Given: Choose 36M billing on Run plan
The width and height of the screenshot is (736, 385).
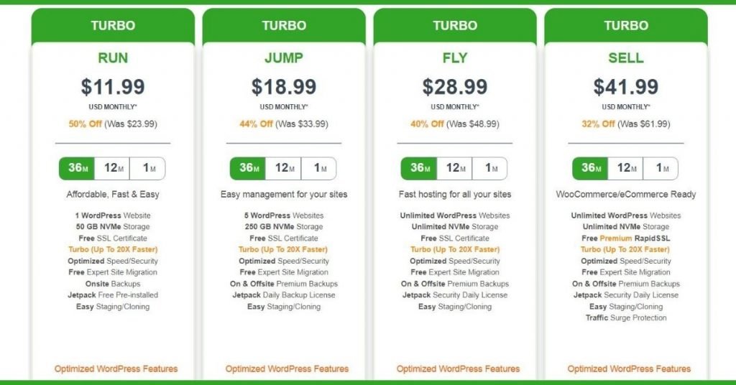Looking at the screenshot, I should click(x=77, y=168).
